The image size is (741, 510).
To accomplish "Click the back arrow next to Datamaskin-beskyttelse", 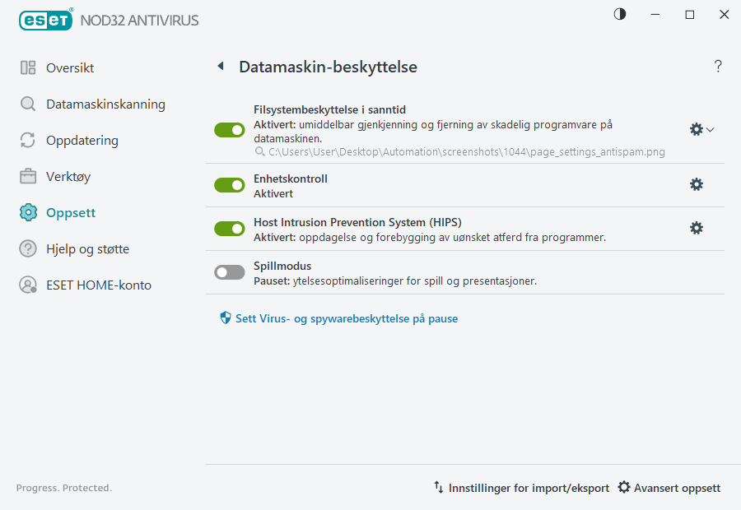I will [x=220, y=66].
